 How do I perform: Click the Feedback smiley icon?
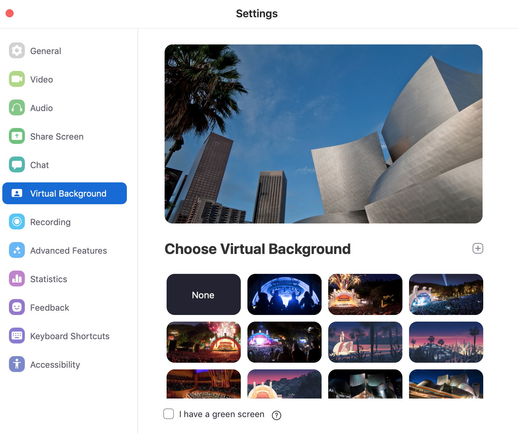17,307
